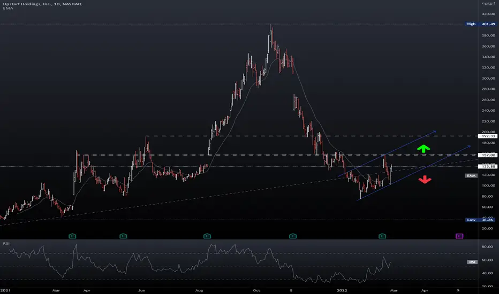Click the 2022 time axis label
499x294 pixels.
click(342, 290)
